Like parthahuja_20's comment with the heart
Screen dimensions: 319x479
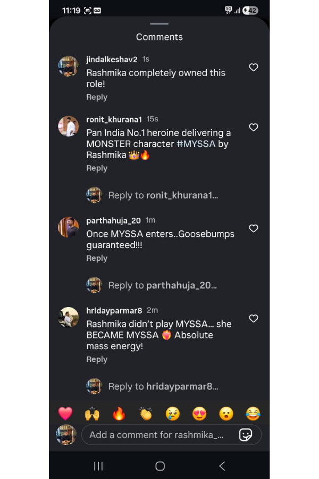[254, 228]
